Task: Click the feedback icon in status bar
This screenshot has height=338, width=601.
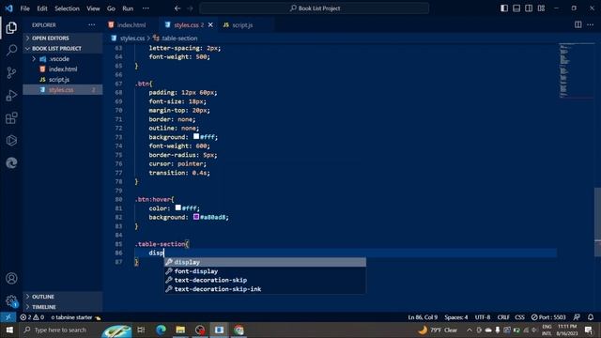Action: pyautogui.click(x=577, y=317)
